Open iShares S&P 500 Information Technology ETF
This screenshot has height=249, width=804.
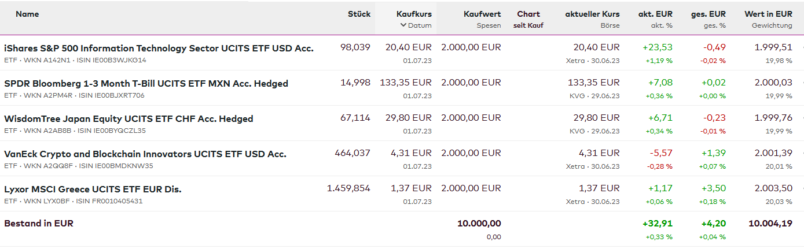coord(159,48)
